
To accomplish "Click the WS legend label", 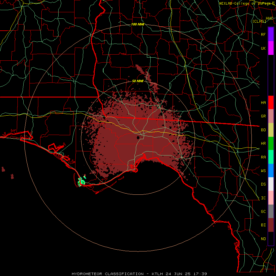I will [x=263, y=171].
